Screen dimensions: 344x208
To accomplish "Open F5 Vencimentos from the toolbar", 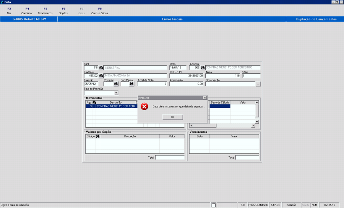I will [x=45, y=11].
